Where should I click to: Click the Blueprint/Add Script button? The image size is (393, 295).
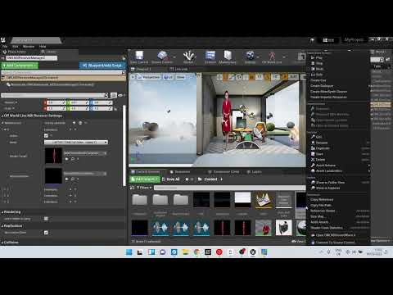point(102,66)
